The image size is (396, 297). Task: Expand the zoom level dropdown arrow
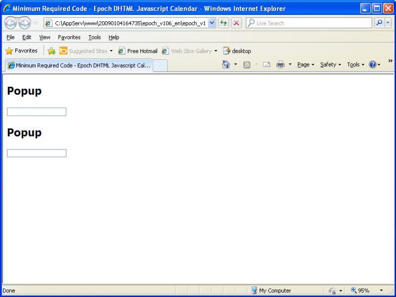381,291
